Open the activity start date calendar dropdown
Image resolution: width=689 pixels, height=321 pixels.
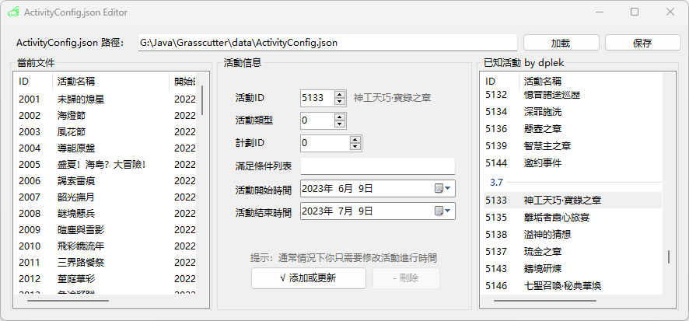[442, 188]
